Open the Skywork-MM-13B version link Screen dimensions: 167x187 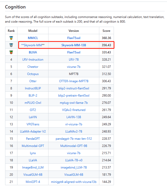(74, 45)
